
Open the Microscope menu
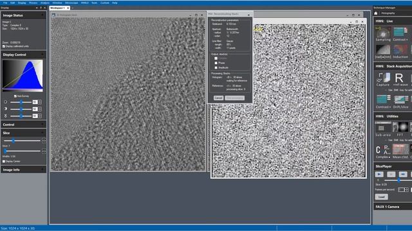click(x=71, y=3)
